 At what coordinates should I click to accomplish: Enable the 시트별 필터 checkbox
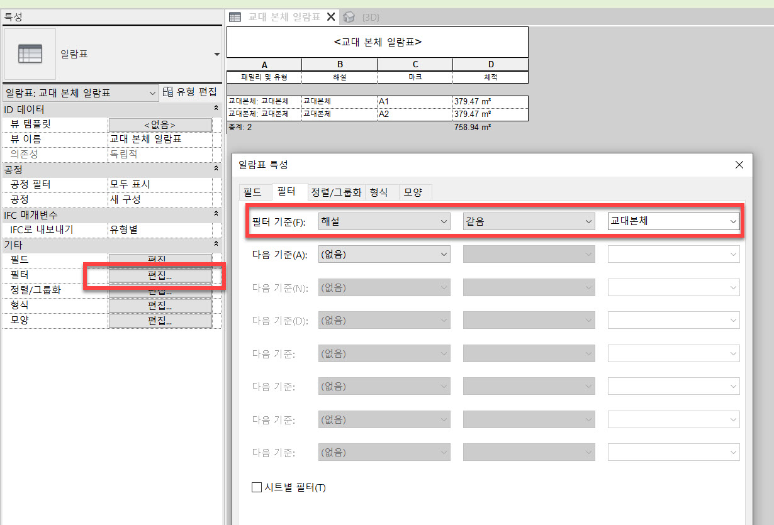(x=256, y=487)
